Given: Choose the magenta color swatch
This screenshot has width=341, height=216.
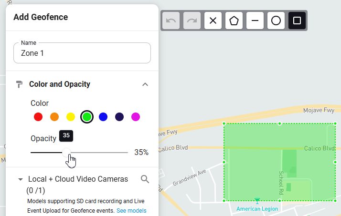Looking at the screenshot, I should [x=136, y=117].
